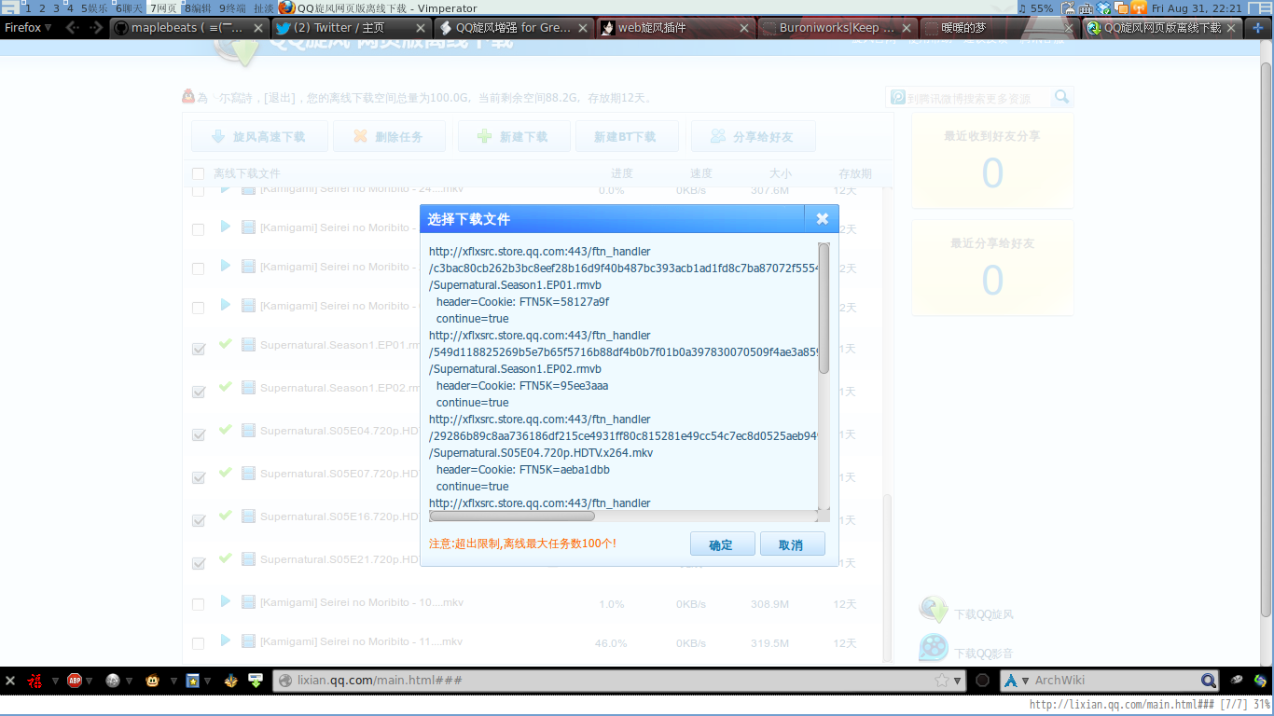
Task: Click the Greasemonkey monkey icon
Action: [x=152, y=681]
